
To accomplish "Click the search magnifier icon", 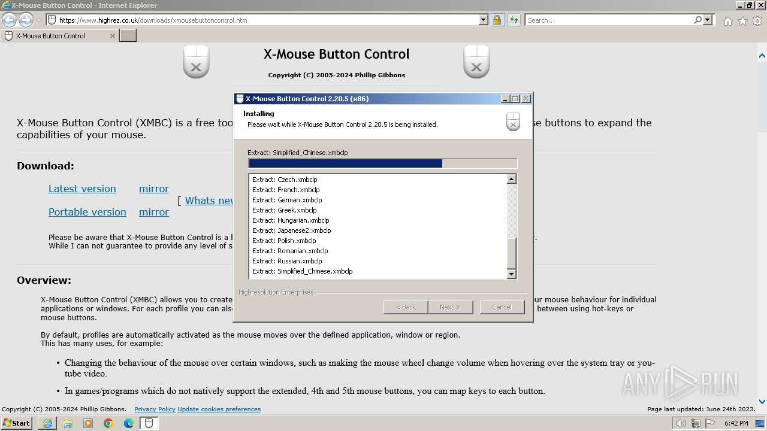I will pyautogui.click(x=697, y=20).
